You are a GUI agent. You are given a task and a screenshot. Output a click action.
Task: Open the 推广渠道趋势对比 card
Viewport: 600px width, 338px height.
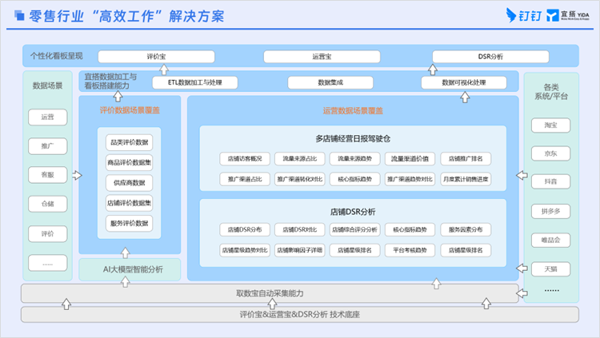tap(410, 179)
